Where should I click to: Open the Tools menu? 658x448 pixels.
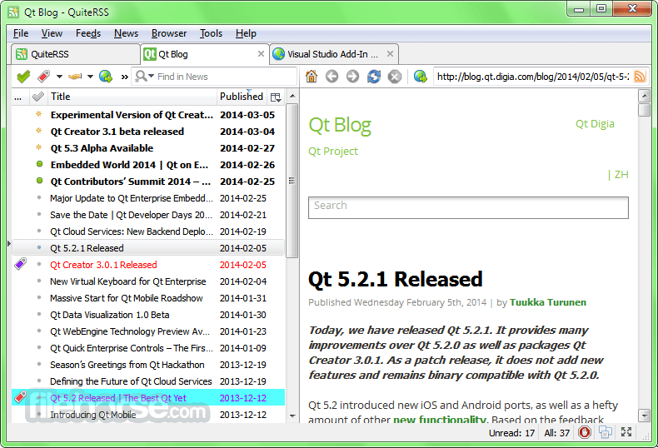(211, 33)
